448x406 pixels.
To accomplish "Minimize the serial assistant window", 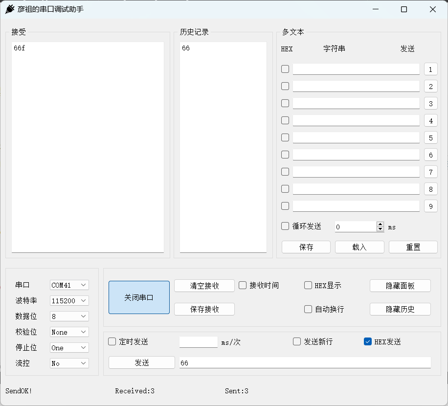I will pos(376,9).
